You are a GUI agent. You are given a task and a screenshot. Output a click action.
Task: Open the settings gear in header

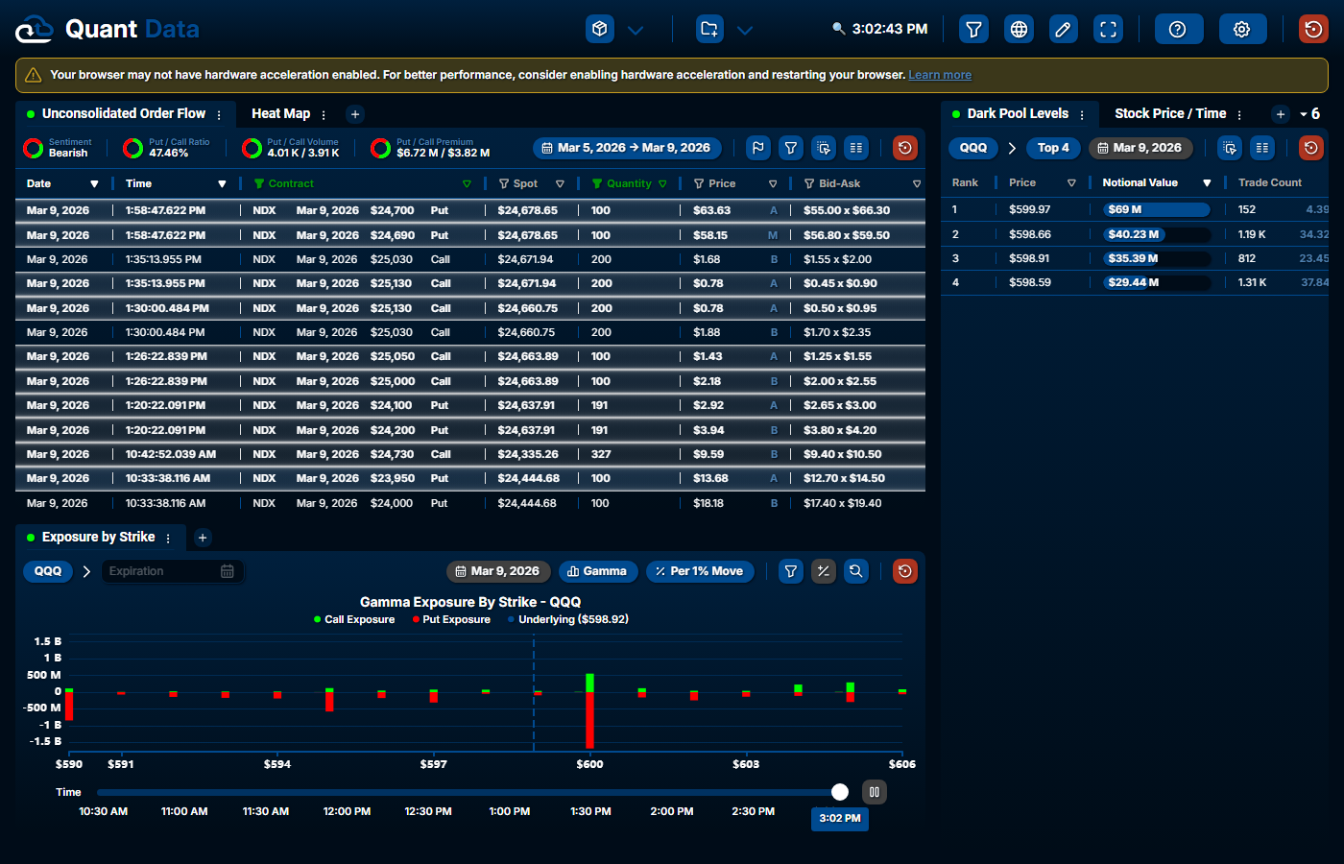click(x=1242, y=29)
